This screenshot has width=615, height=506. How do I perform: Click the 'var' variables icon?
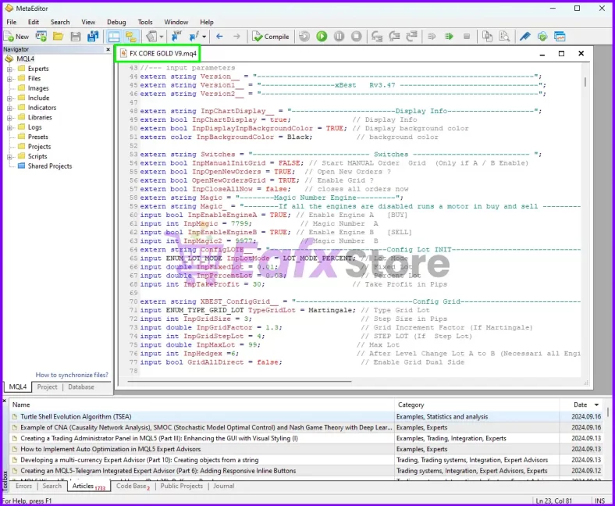tap(176, 37)
